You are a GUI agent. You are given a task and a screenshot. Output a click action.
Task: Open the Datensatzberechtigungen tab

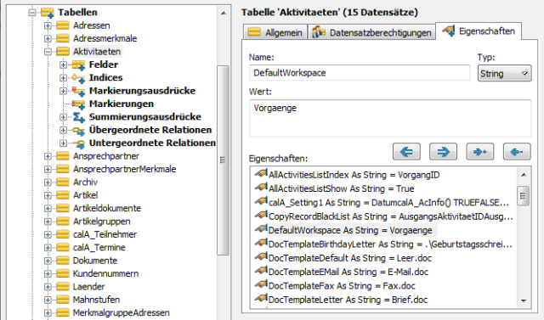(372, 32)
